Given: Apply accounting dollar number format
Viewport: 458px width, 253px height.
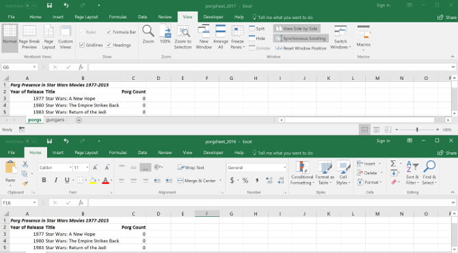Looking at the screenshot, I should [232, 181].
